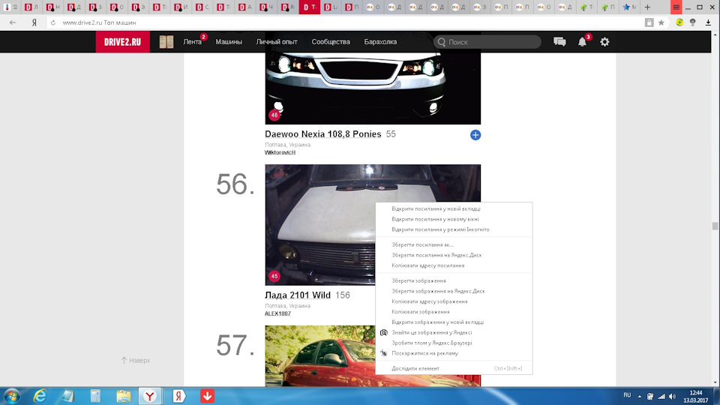Open Лента in the DRIVE2 menu

pos(193,42)
